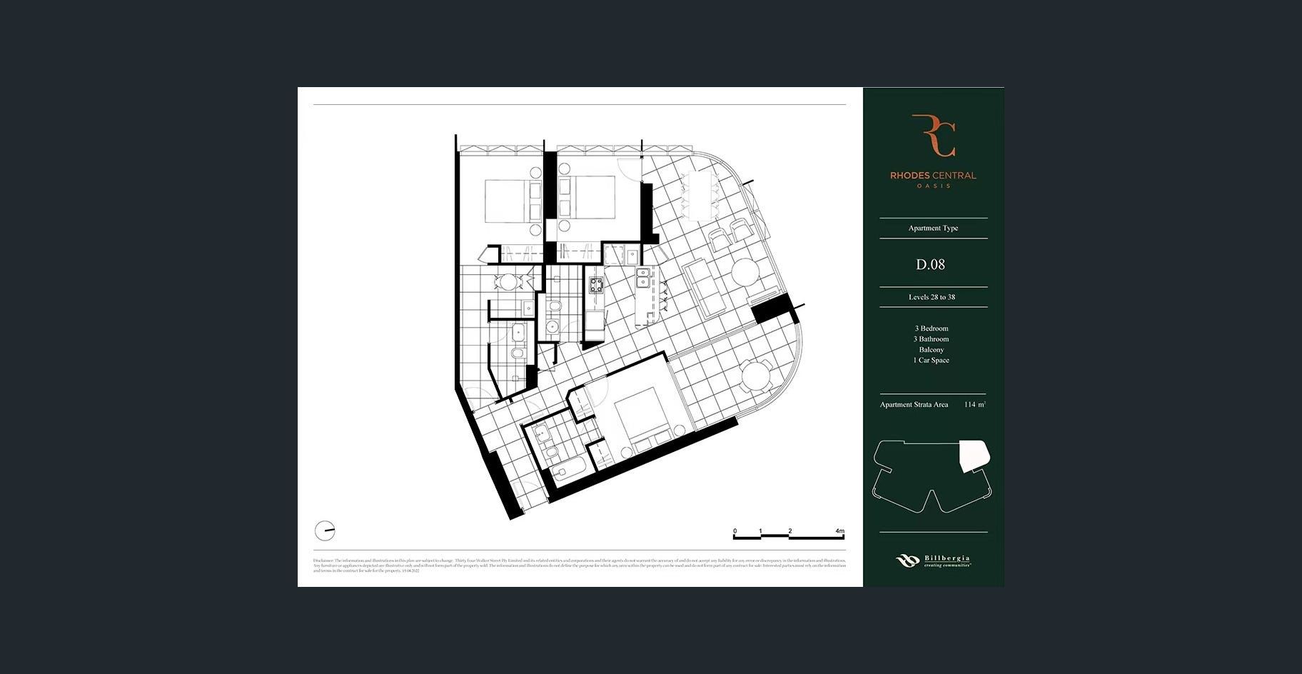This screenshot has height=674, width=1302.
Task: Click the scale bar's 4m mark
Action: (x=840, y=532)
